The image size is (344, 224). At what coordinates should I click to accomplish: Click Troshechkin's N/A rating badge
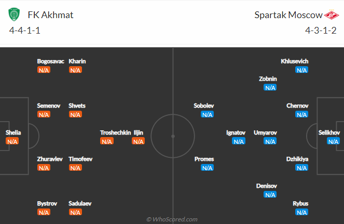point(107,141)
